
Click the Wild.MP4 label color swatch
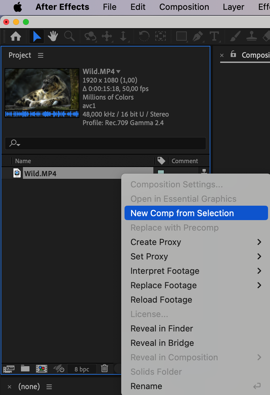[161, 172]
